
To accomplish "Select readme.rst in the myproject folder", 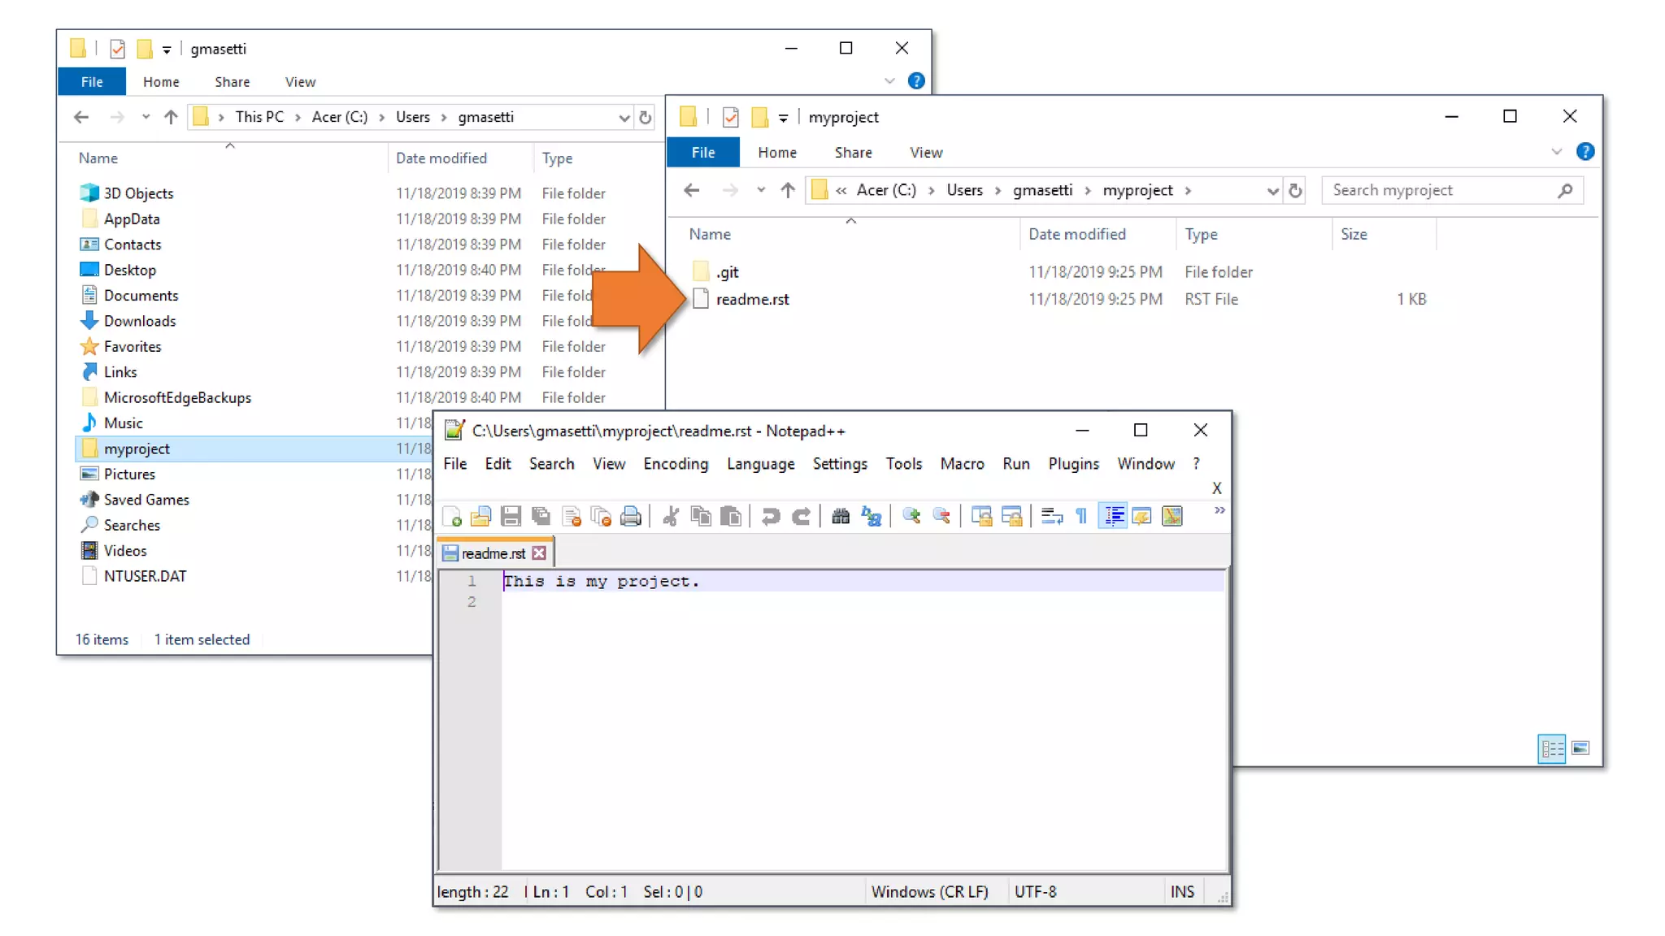I will (x=752, y=300).
